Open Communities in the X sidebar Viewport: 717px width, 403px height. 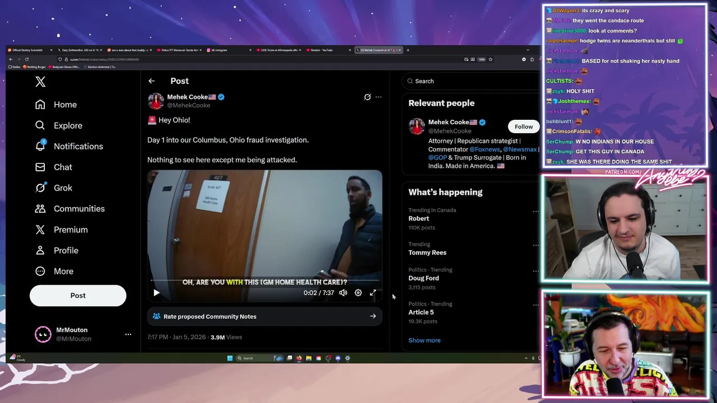coord(69,208)
